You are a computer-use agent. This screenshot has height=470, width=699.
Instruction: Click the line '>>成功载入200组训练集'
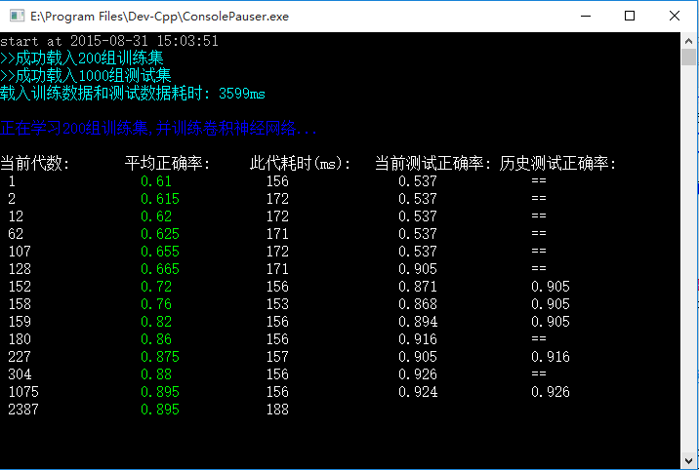tap(82, 59)
